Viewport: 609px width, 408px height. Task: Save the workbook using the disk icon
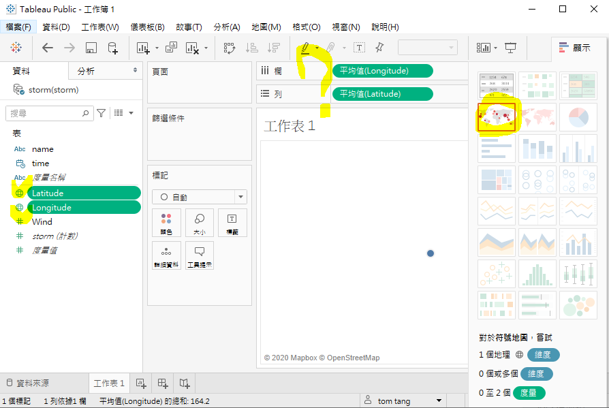tap(91, 48)
